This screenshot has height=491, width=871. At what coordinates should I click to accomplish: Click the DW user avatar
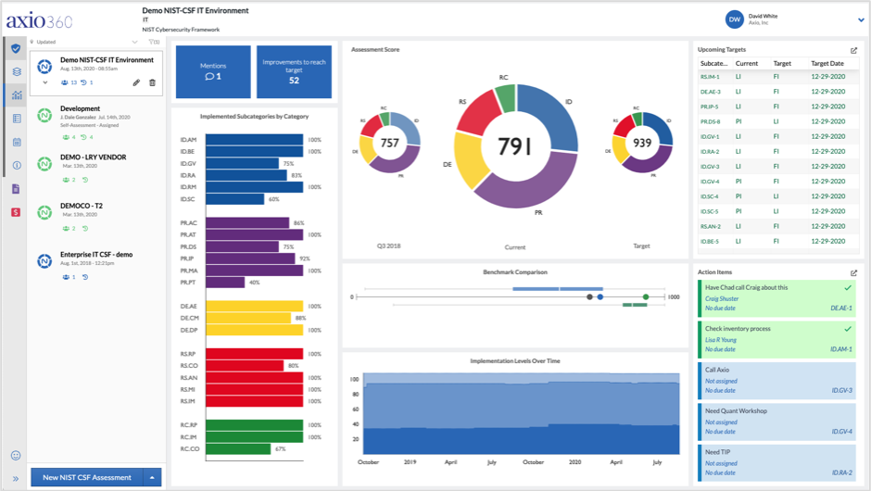click(x=735, y=19)
